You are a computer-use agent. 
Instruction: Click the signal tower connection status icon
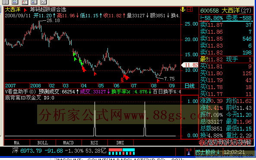(x=189, y=152)
